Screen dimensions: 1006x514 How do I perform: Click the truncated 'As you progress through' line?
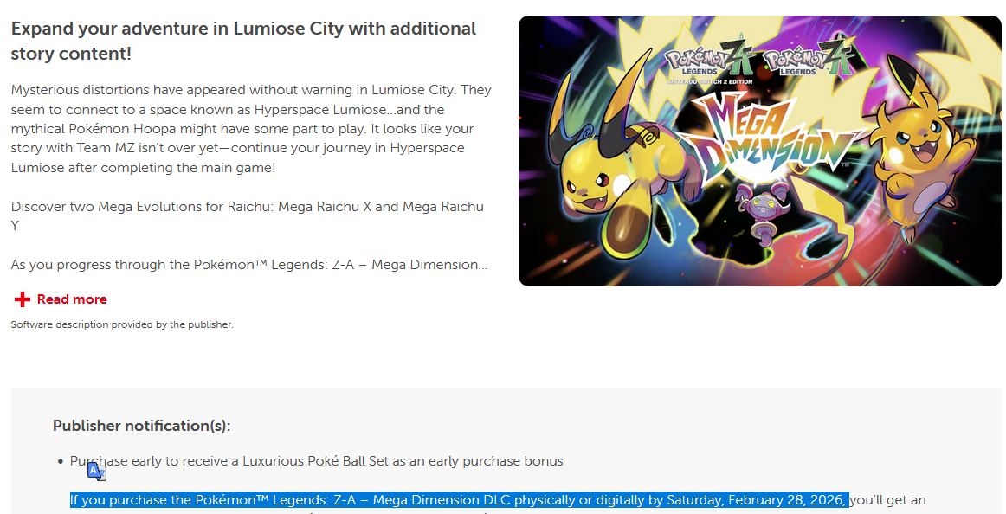point(249,265)
